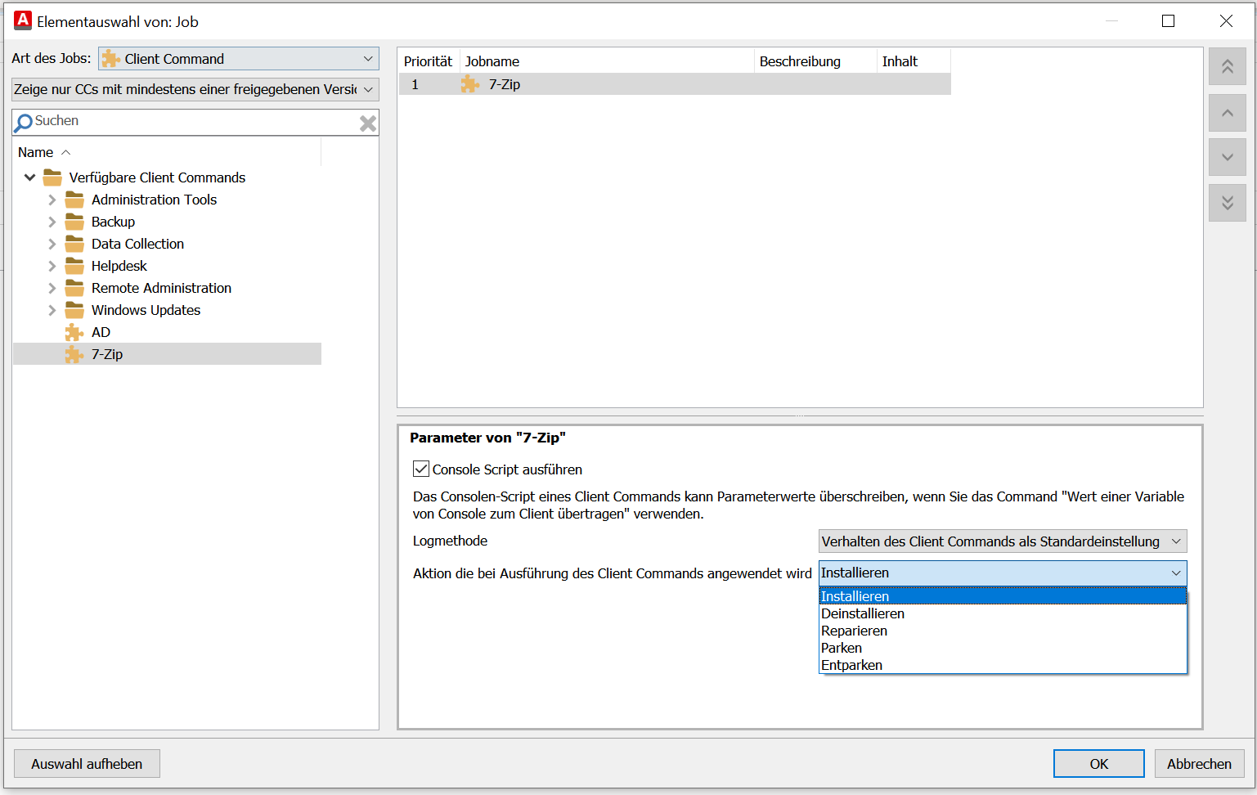Click the Windows Updates folder icon

[x=74, y=310]
